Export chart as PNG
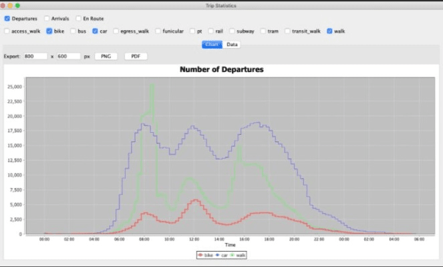 pos(106,57)
